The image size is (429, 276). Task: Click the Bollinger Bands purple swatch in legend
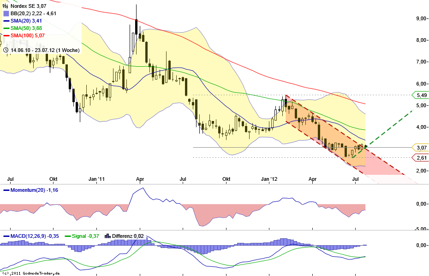[6, 13]
